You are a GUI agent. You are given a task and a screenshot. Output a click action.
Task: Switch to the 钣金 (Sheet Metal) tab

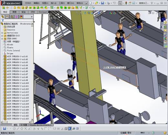24,12
